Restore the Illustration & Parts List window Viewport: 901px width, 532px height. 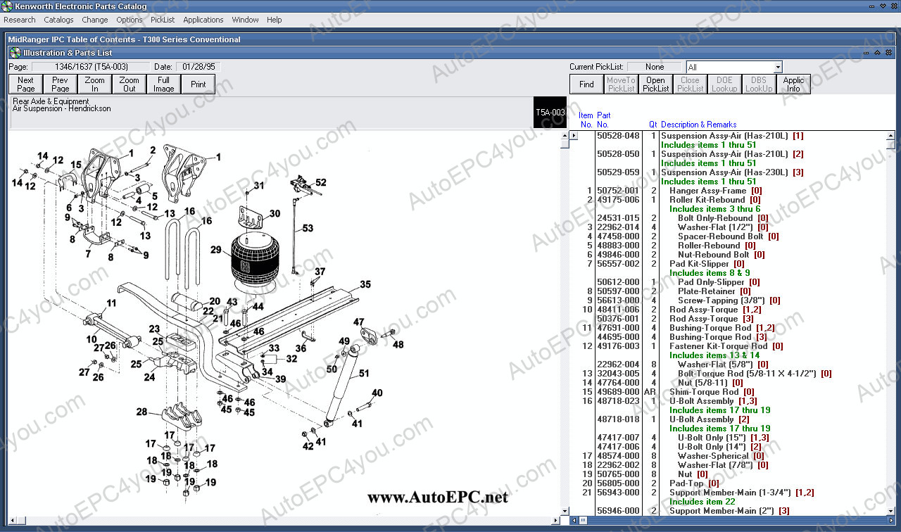[x=877, y=53]
